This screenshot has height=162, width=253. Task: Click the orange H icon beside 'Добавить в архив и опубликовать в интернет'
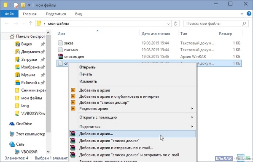(x=73, y=96)
